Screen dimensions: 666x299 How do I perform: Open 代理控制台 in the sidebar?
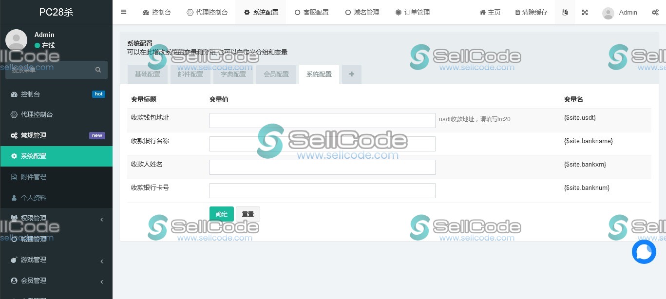pyautogui.click(x=56, y=114)
